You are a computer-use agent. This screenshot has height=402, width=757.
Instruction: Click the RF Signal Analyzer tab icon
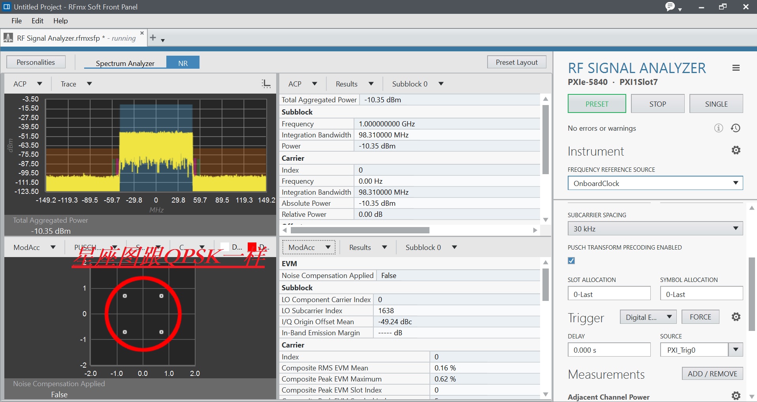click(8, 38)
